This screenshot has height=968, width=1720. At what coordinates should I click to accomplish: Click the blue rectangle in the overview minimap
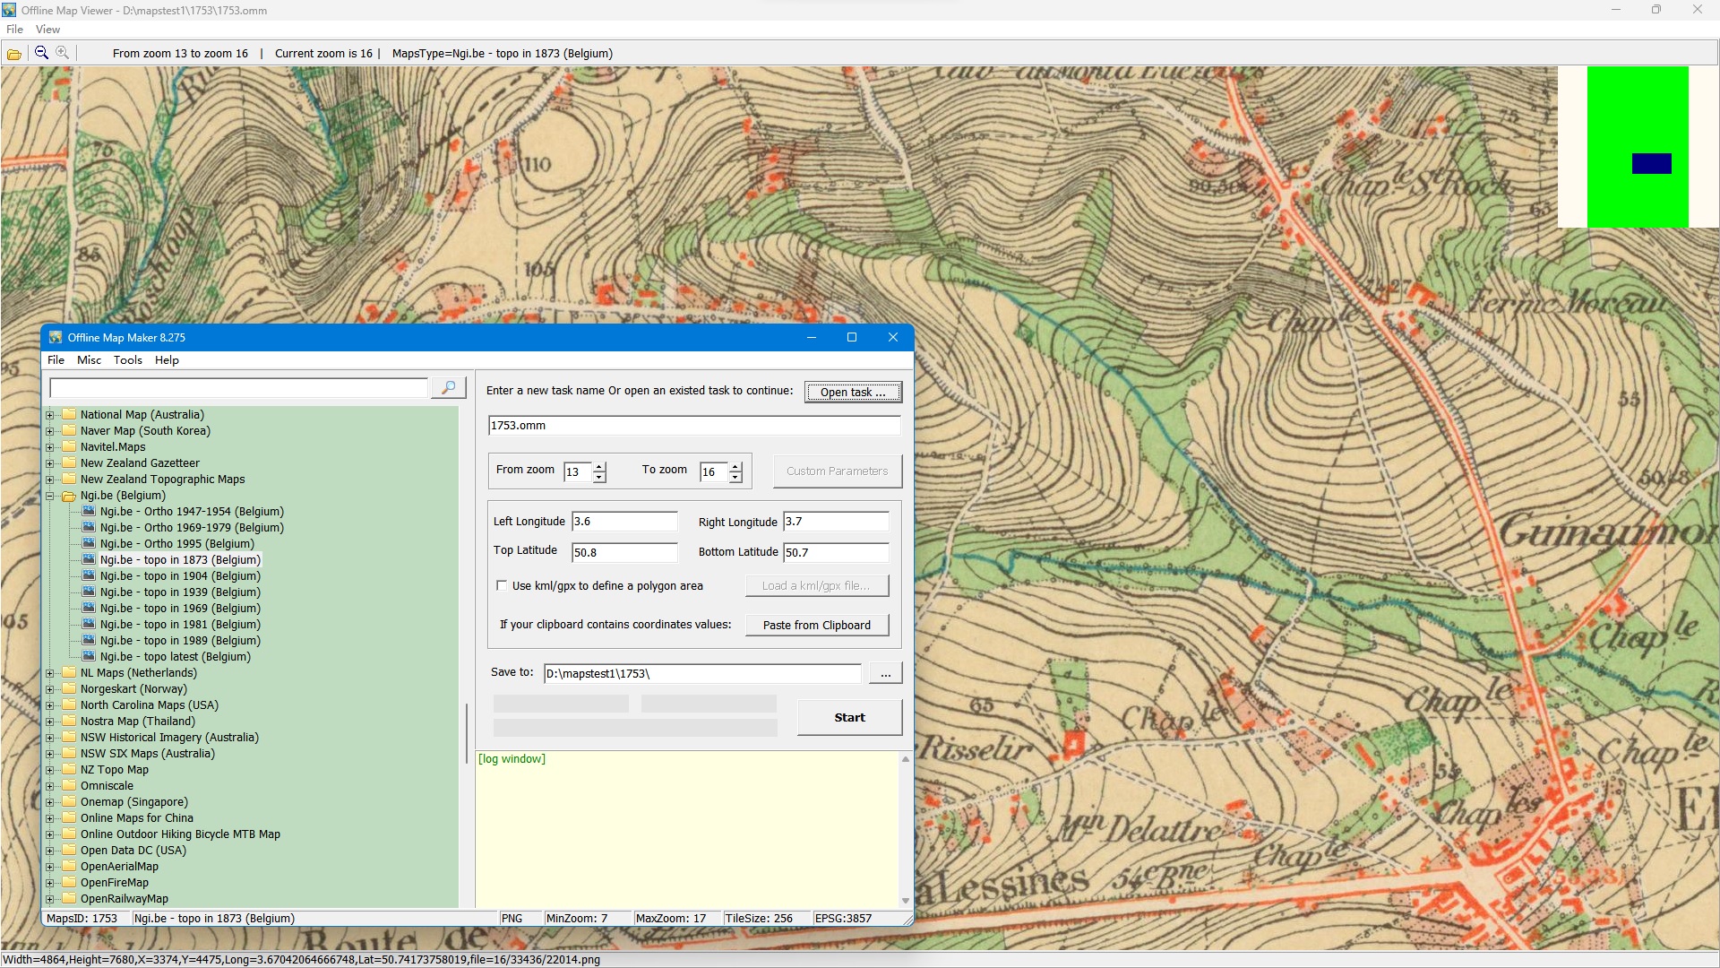pos(1651,163)
